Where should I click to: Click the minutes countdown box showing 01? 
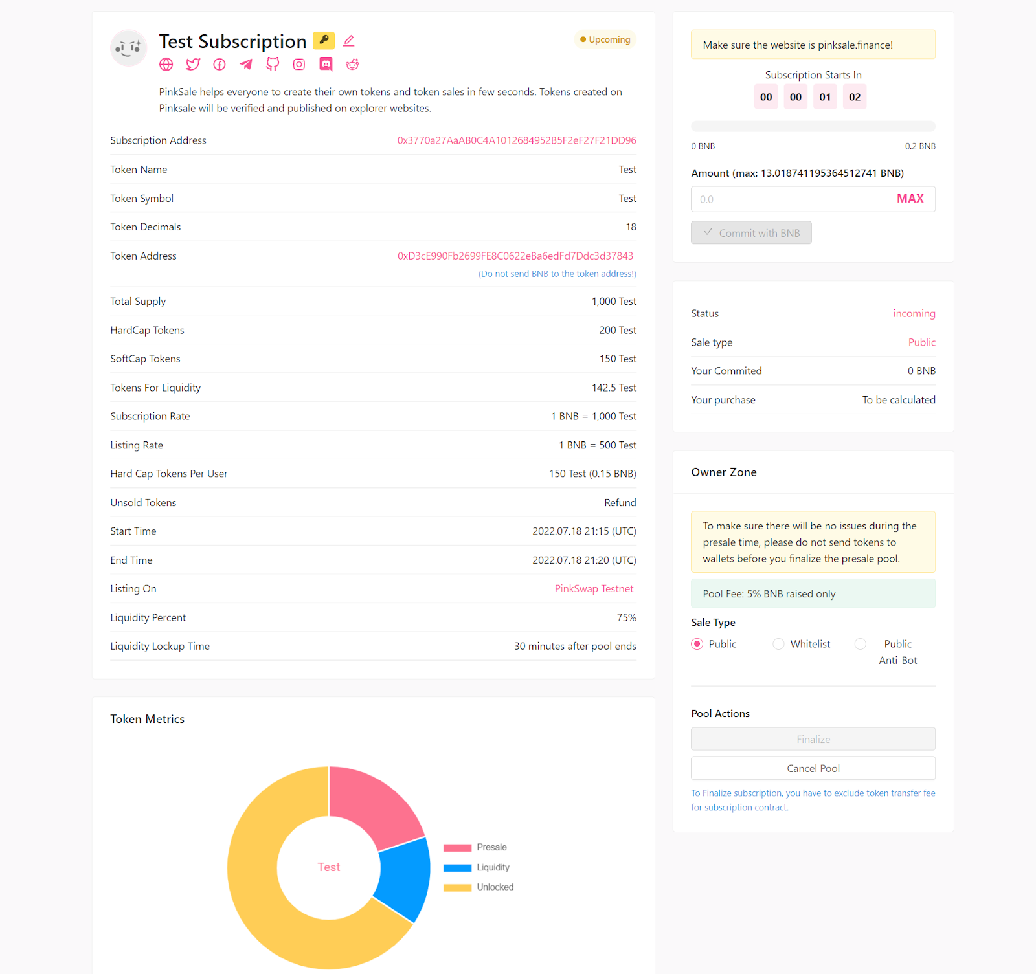(825, 97)
